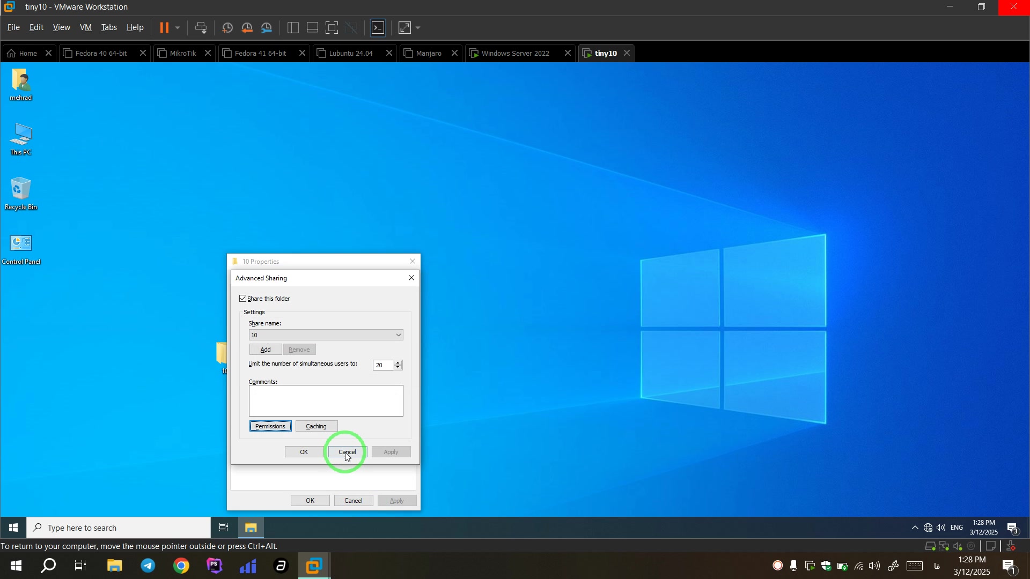Viewport: 1030px width, 579px height.
Task: Click guest File Explorer taskbar icon
Action: click(x=251, y=528)
